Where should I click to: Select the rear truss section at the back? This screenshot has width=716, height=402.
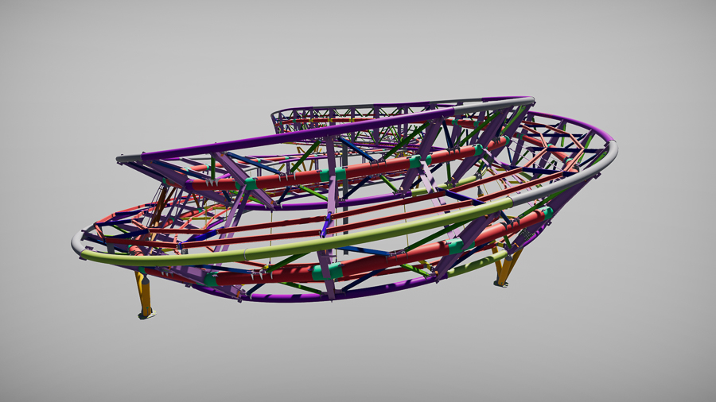click(x=350, y=117)
